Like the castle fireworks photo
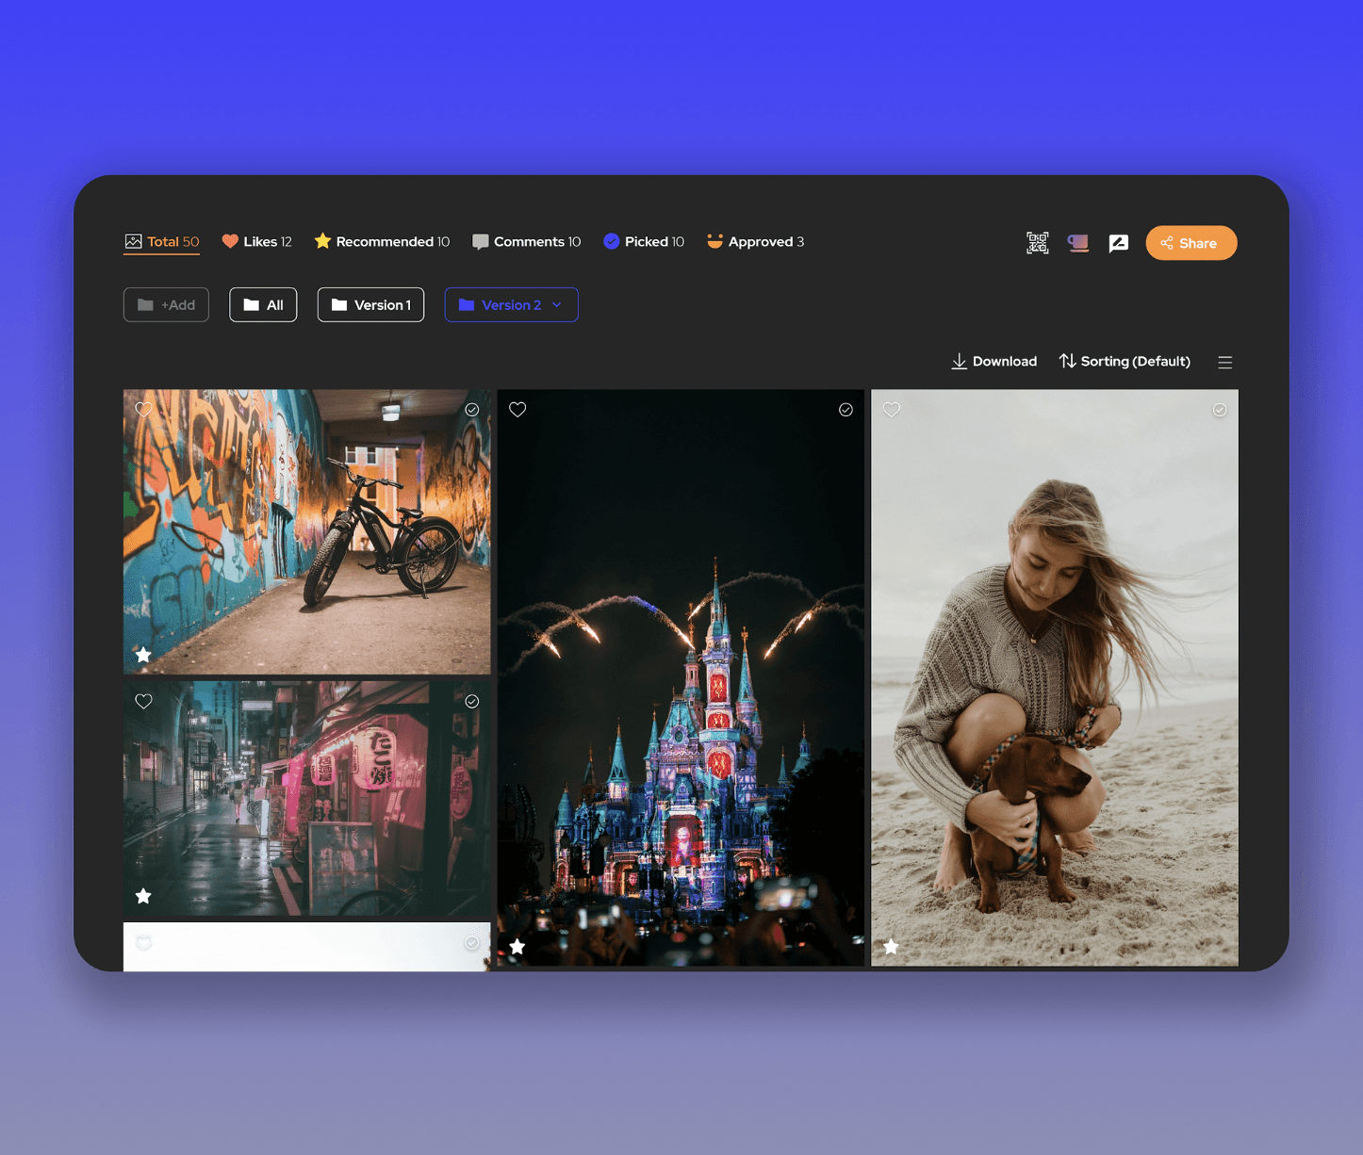This screenshot has width=1363, height=1155. coord(517,410)
